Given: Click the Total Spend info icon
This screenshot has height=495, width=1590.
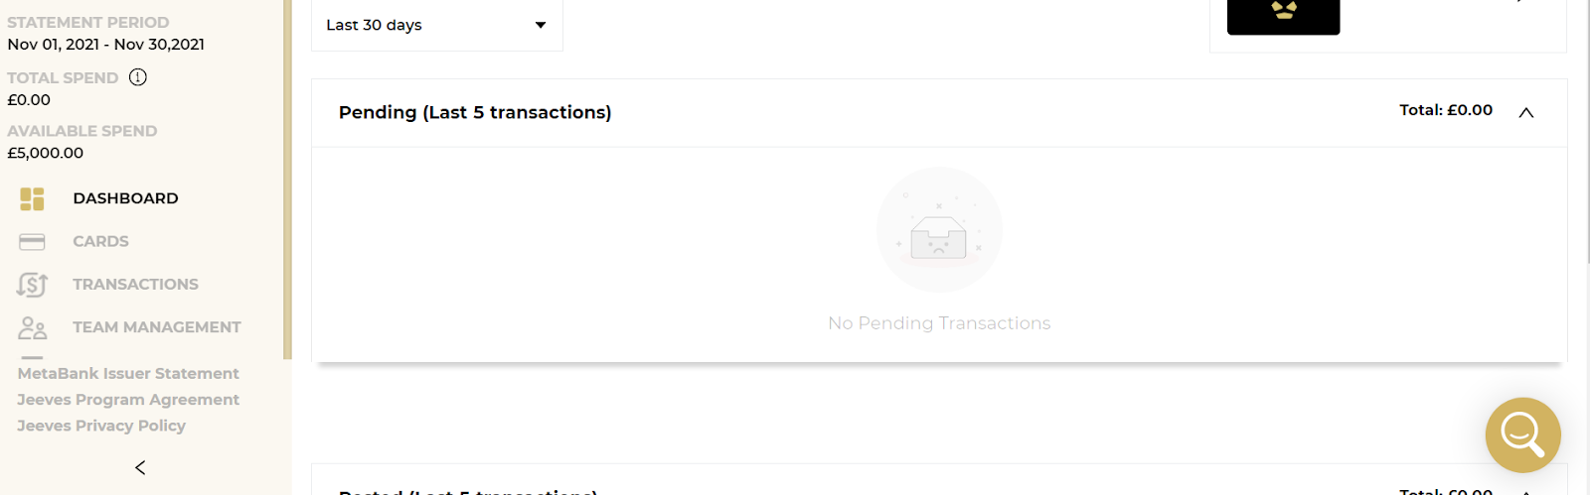Looking at the screenshot, I should pos(138,77).
